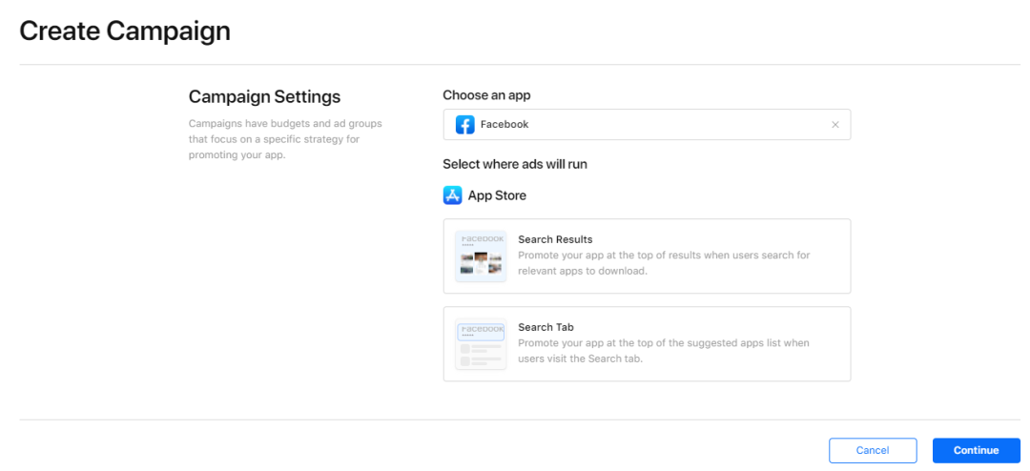This screenshot has width=1030, height=471.
Task: Click the Search Tab preview thumbnail
Action: point(481,343)
